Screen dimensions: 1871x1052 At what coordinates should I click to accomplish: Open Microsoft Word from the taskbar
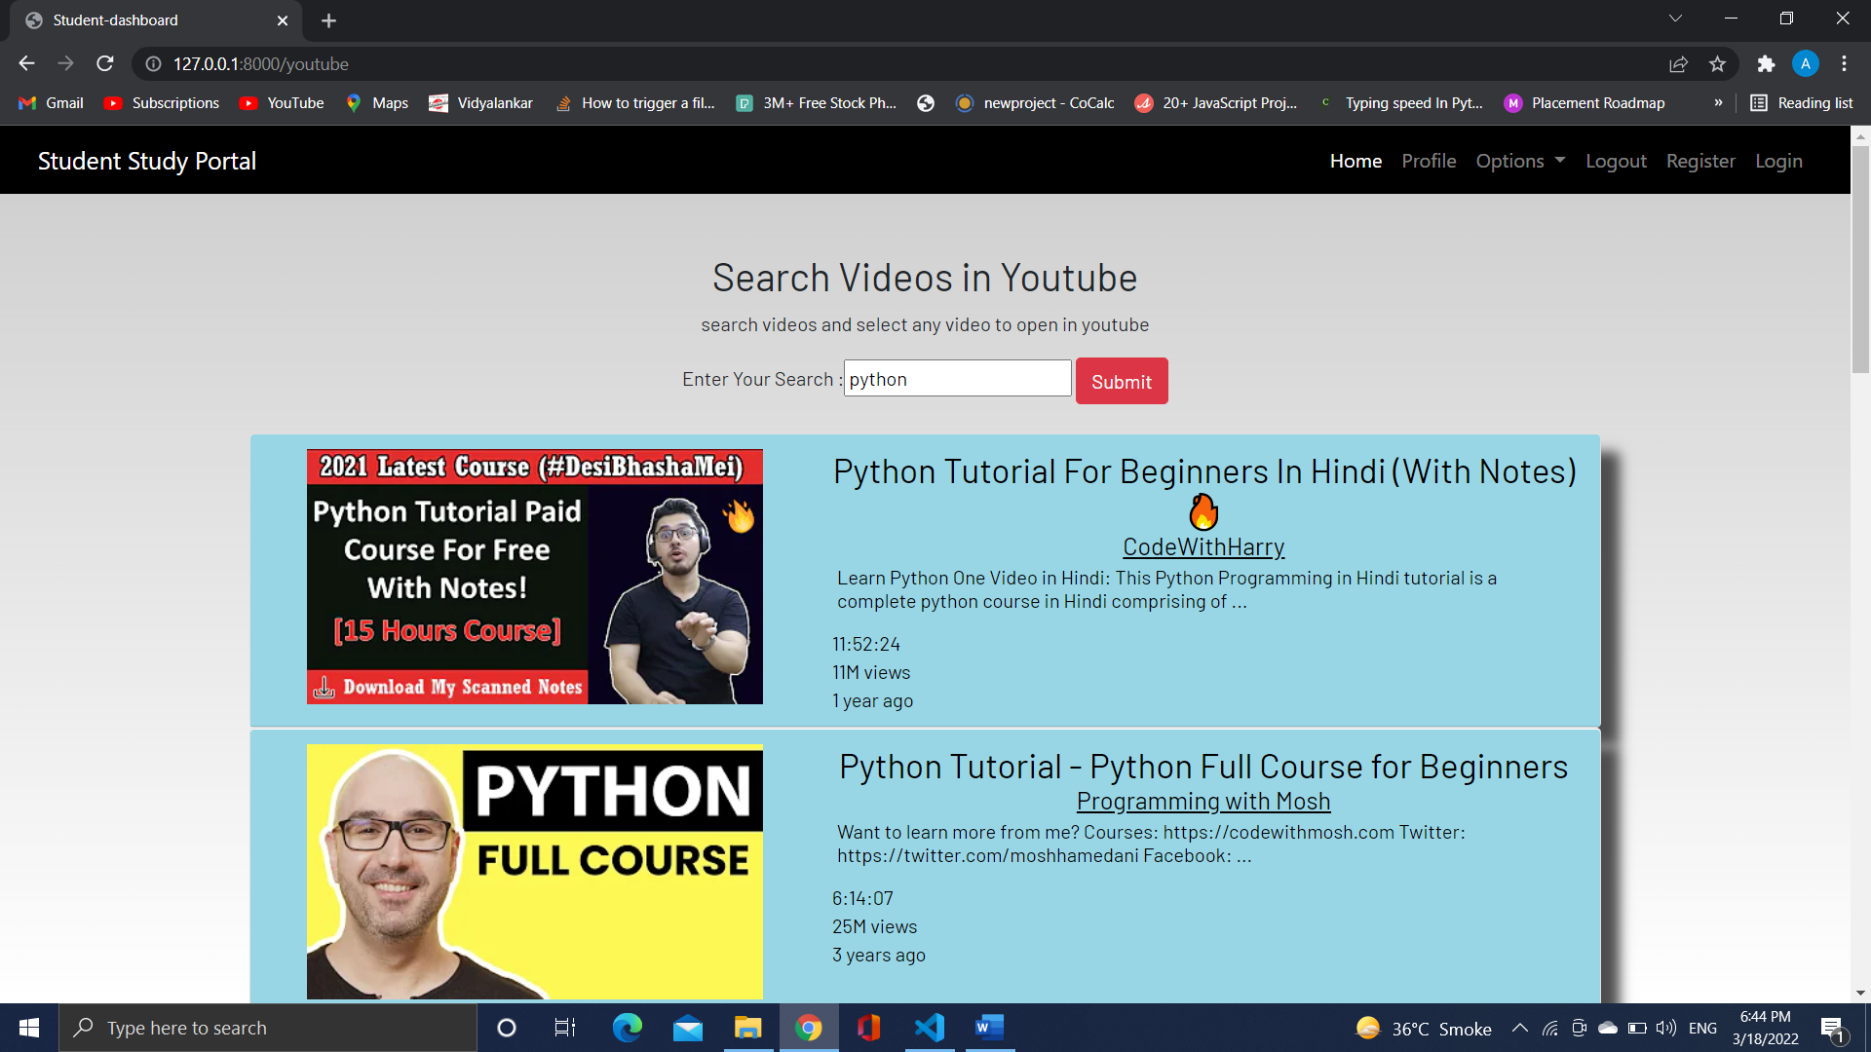(x=989, y=1027)
